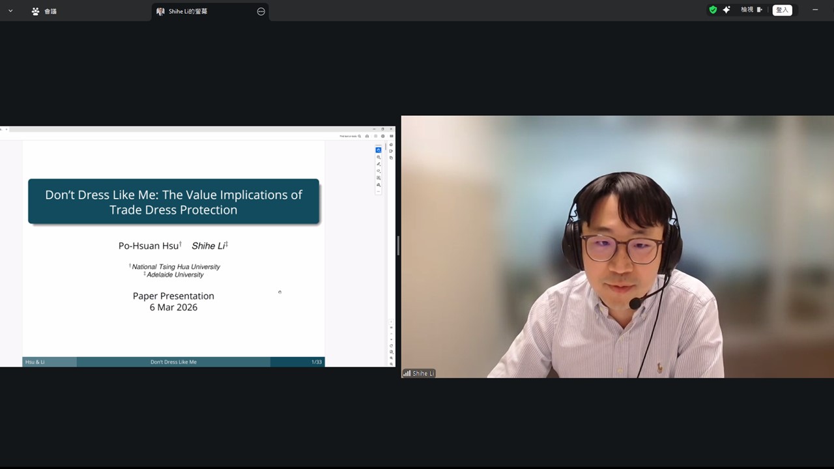Viewport: 834px width, 469px height.
Task: Select the Shihe Li的螢幕 screen share tab
Action: [x=188, y=11]
